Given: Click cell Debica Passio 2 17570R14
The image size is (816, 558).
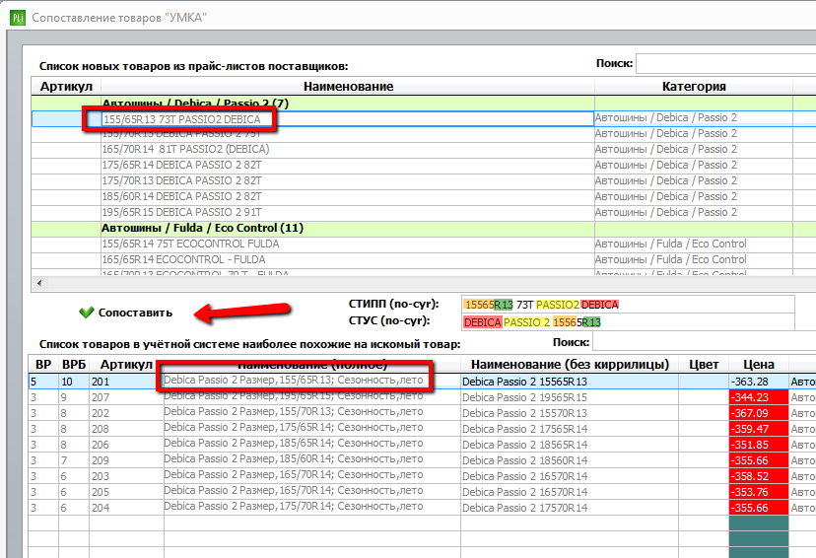Looking at the screenshot, I should point(570,508).
